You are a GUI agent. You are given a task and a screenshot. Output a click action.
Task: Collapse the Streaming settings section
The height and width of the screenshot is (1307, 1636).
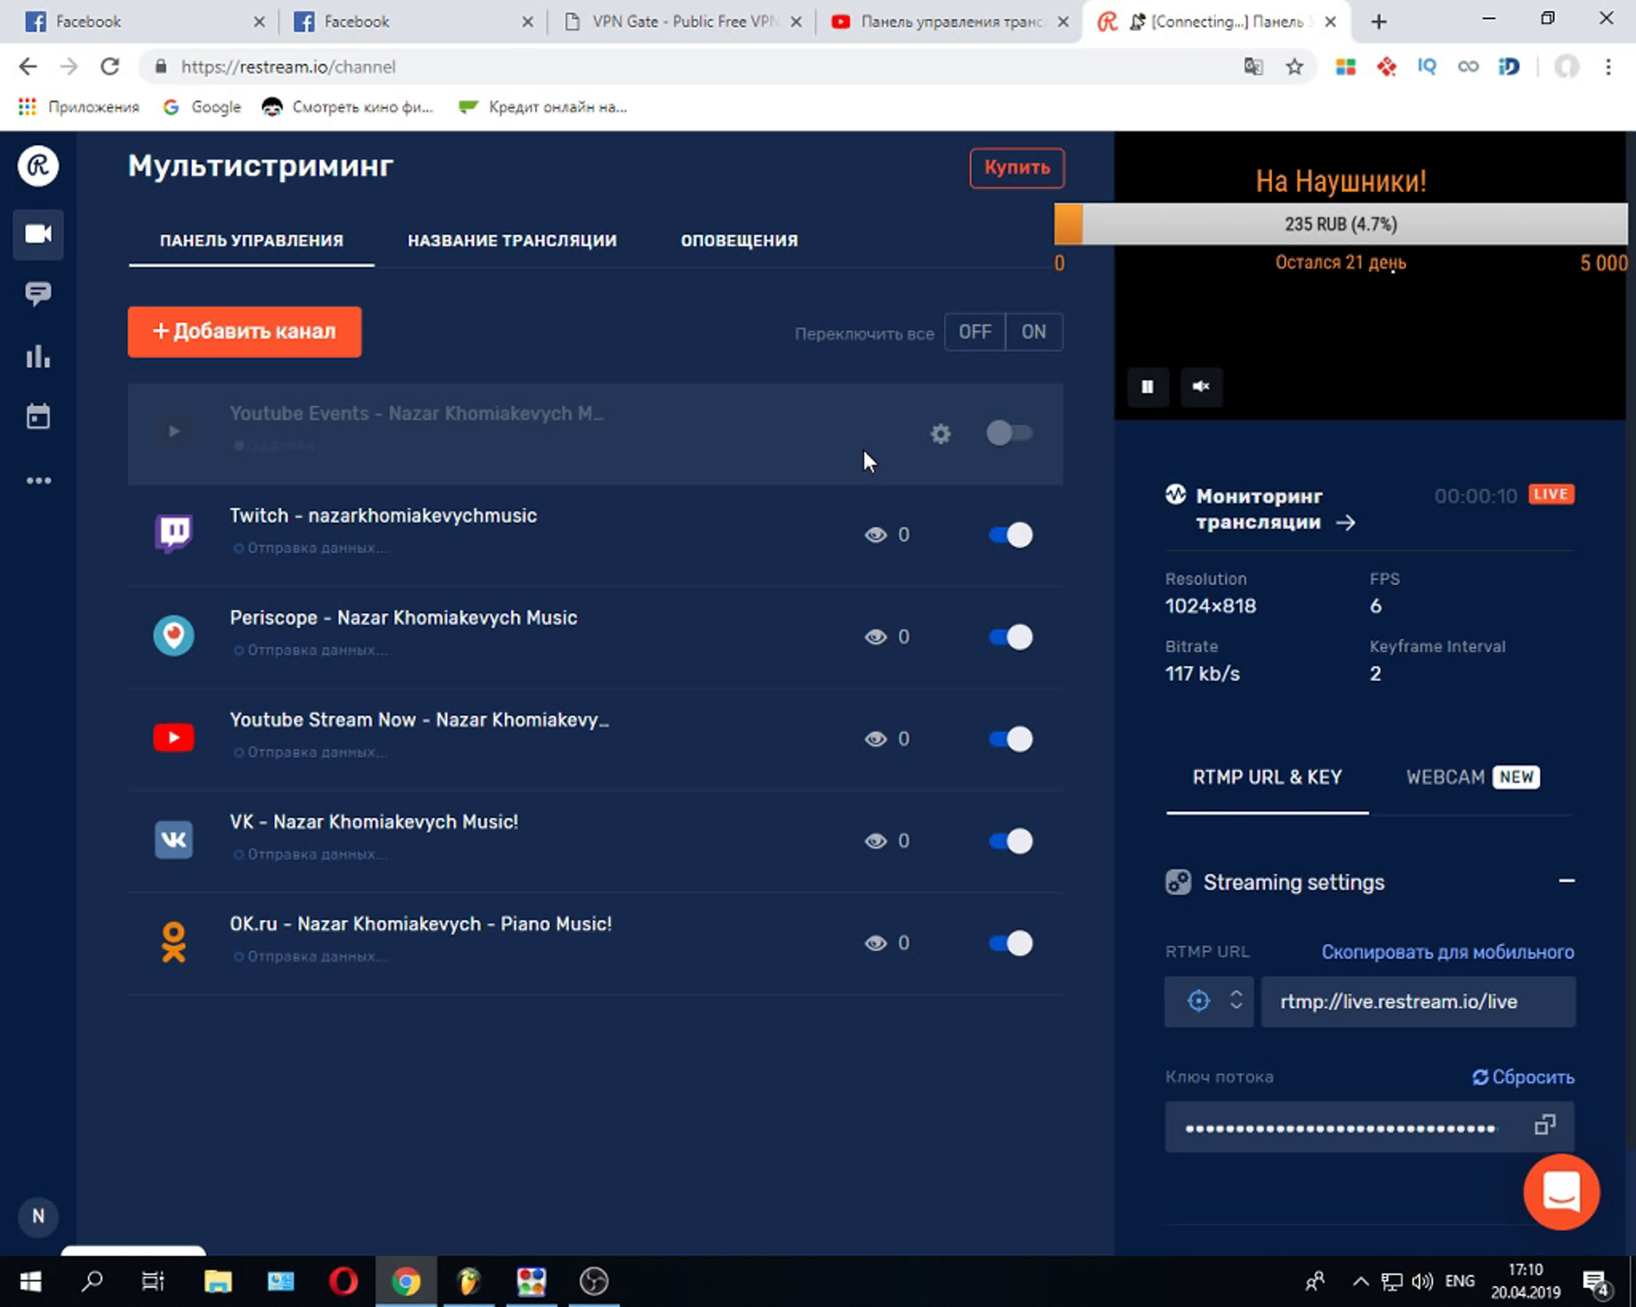[x=1566, y=880]
